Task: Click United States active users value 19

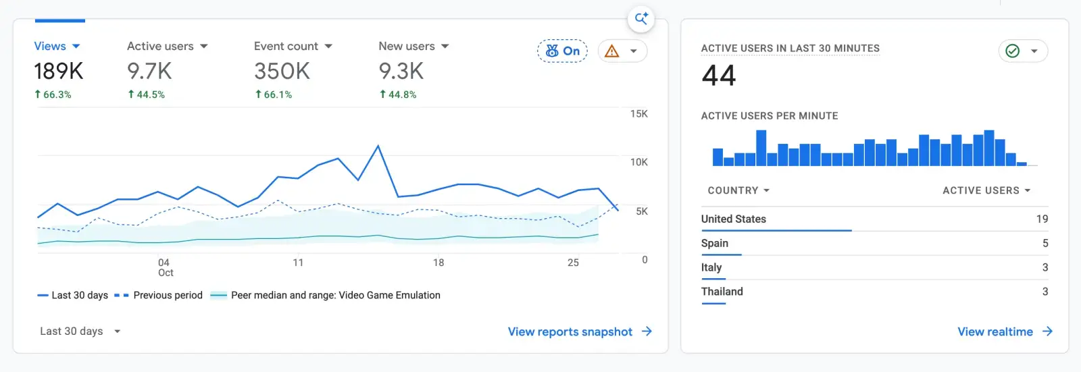Action: coord(1042,219)
